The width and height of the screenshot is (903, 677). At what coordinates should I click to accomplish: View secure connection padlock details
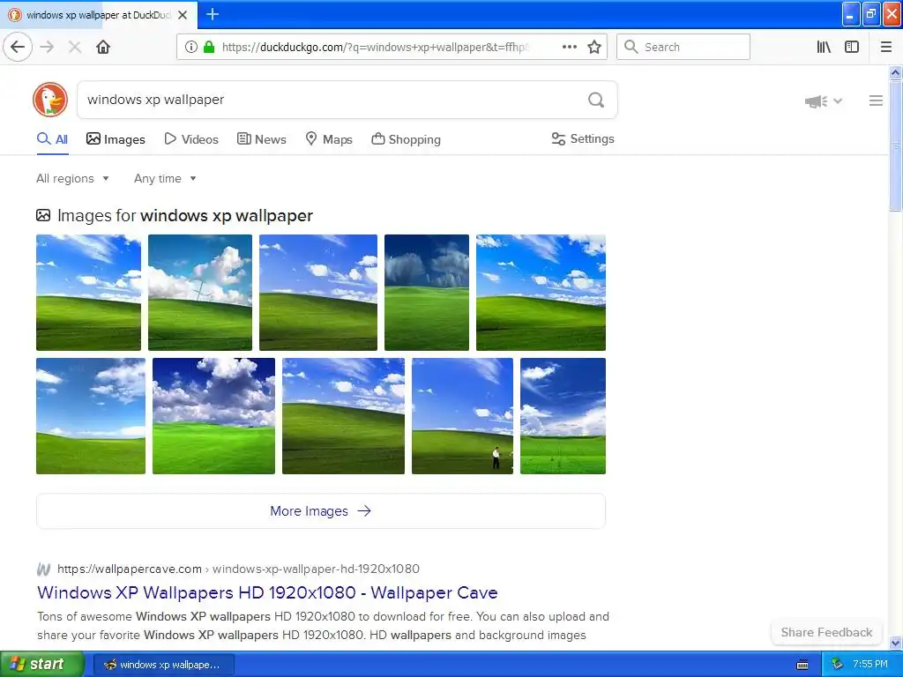[x=208, y=48]
